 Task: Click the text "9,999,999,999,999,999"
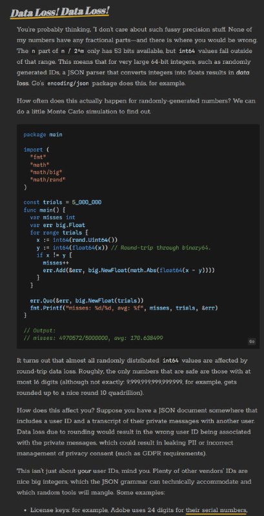tap(154, 382)
